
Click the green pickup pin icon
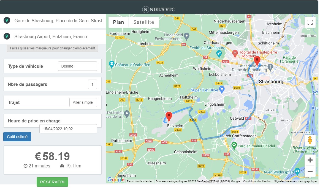[x=6, y=20]
